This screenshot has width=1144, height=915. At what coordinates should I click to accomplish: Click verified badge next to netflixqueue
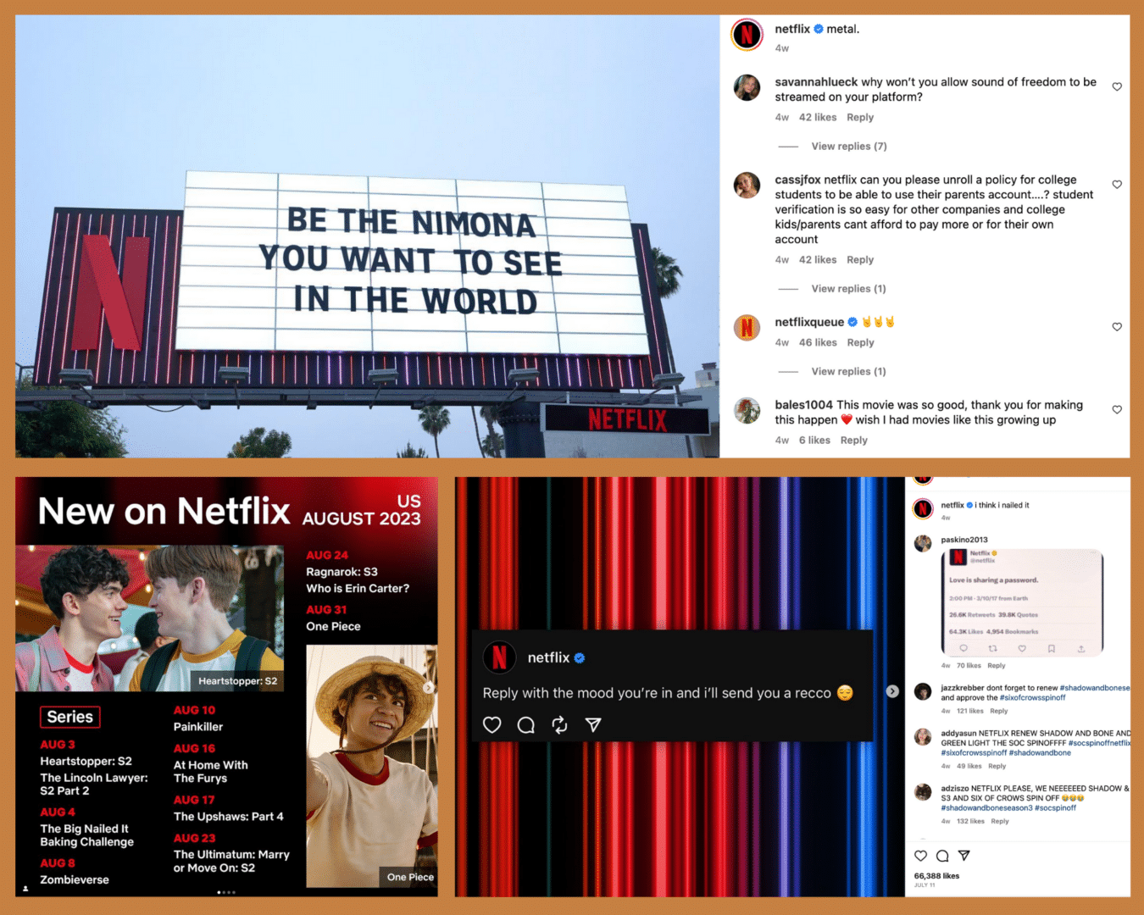coord(852,322)
